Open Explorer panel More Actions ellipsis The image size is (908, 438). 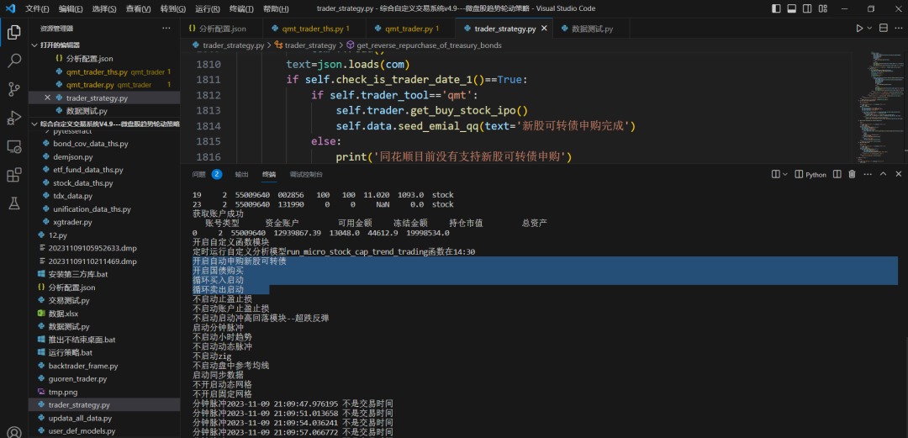[x=166, y=29]
